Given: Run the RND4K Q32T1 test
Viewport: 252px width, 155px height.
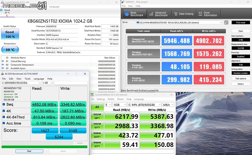Looking at the screenshot, I should pos(97,135).
